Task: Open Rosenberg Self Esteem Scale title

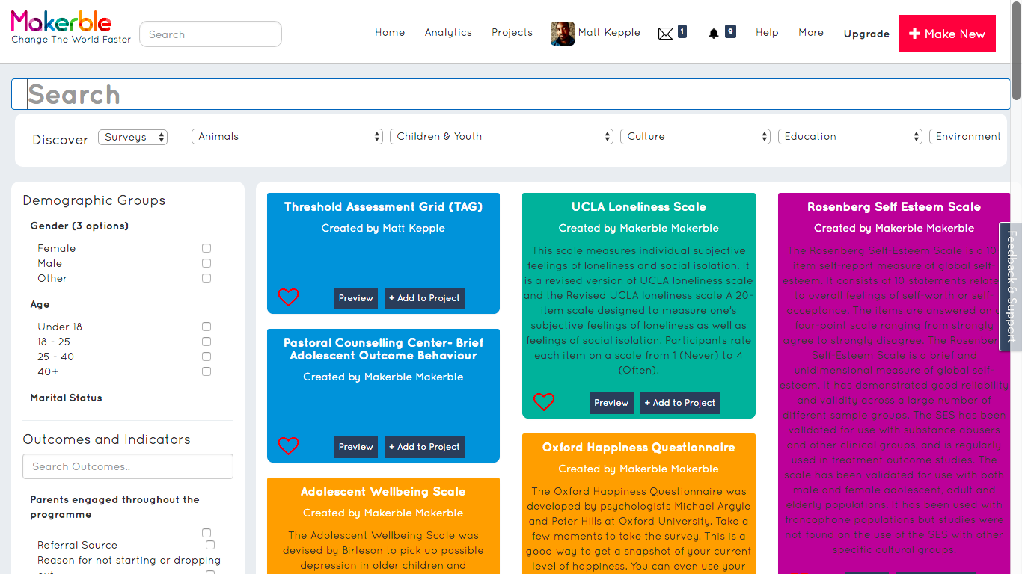Action: pyautogui.click(x=894, y=206)
